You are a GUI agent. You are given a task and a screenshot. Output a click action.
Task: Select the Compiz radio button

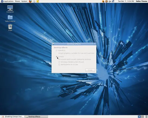tap(57, 57)
